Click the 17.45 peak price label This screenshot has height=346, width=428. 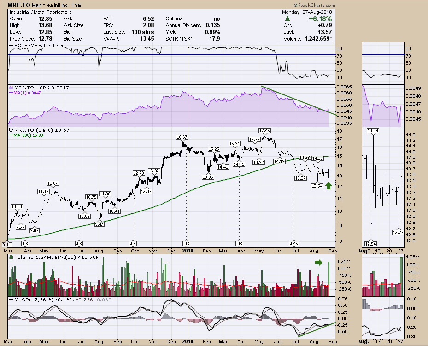point(264,131)
